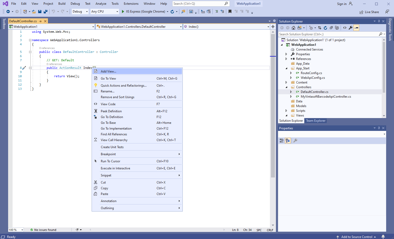
Task: Switch to the Team Explorer tab
Action: (x=316, y=121)
